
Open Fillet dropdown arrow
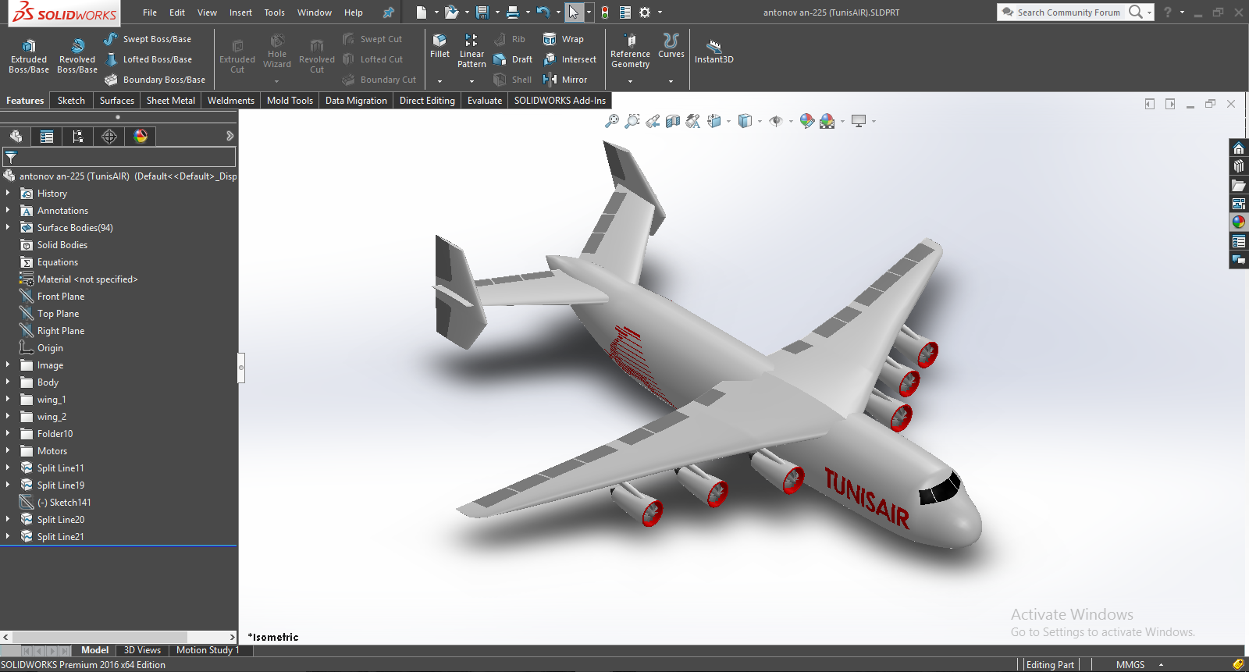click(x=439, y=81)
